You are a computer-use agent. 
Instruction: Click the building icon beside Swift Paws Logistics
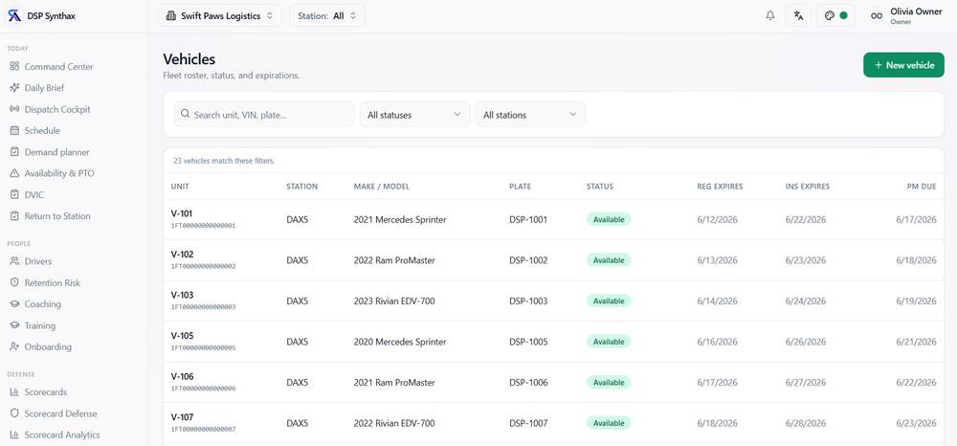pos(171,16)
